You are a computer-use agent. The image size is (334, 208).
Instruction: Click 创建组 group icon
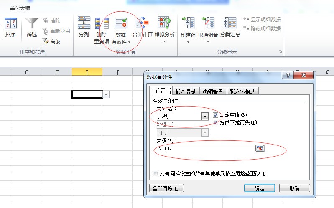pos(188,23)
